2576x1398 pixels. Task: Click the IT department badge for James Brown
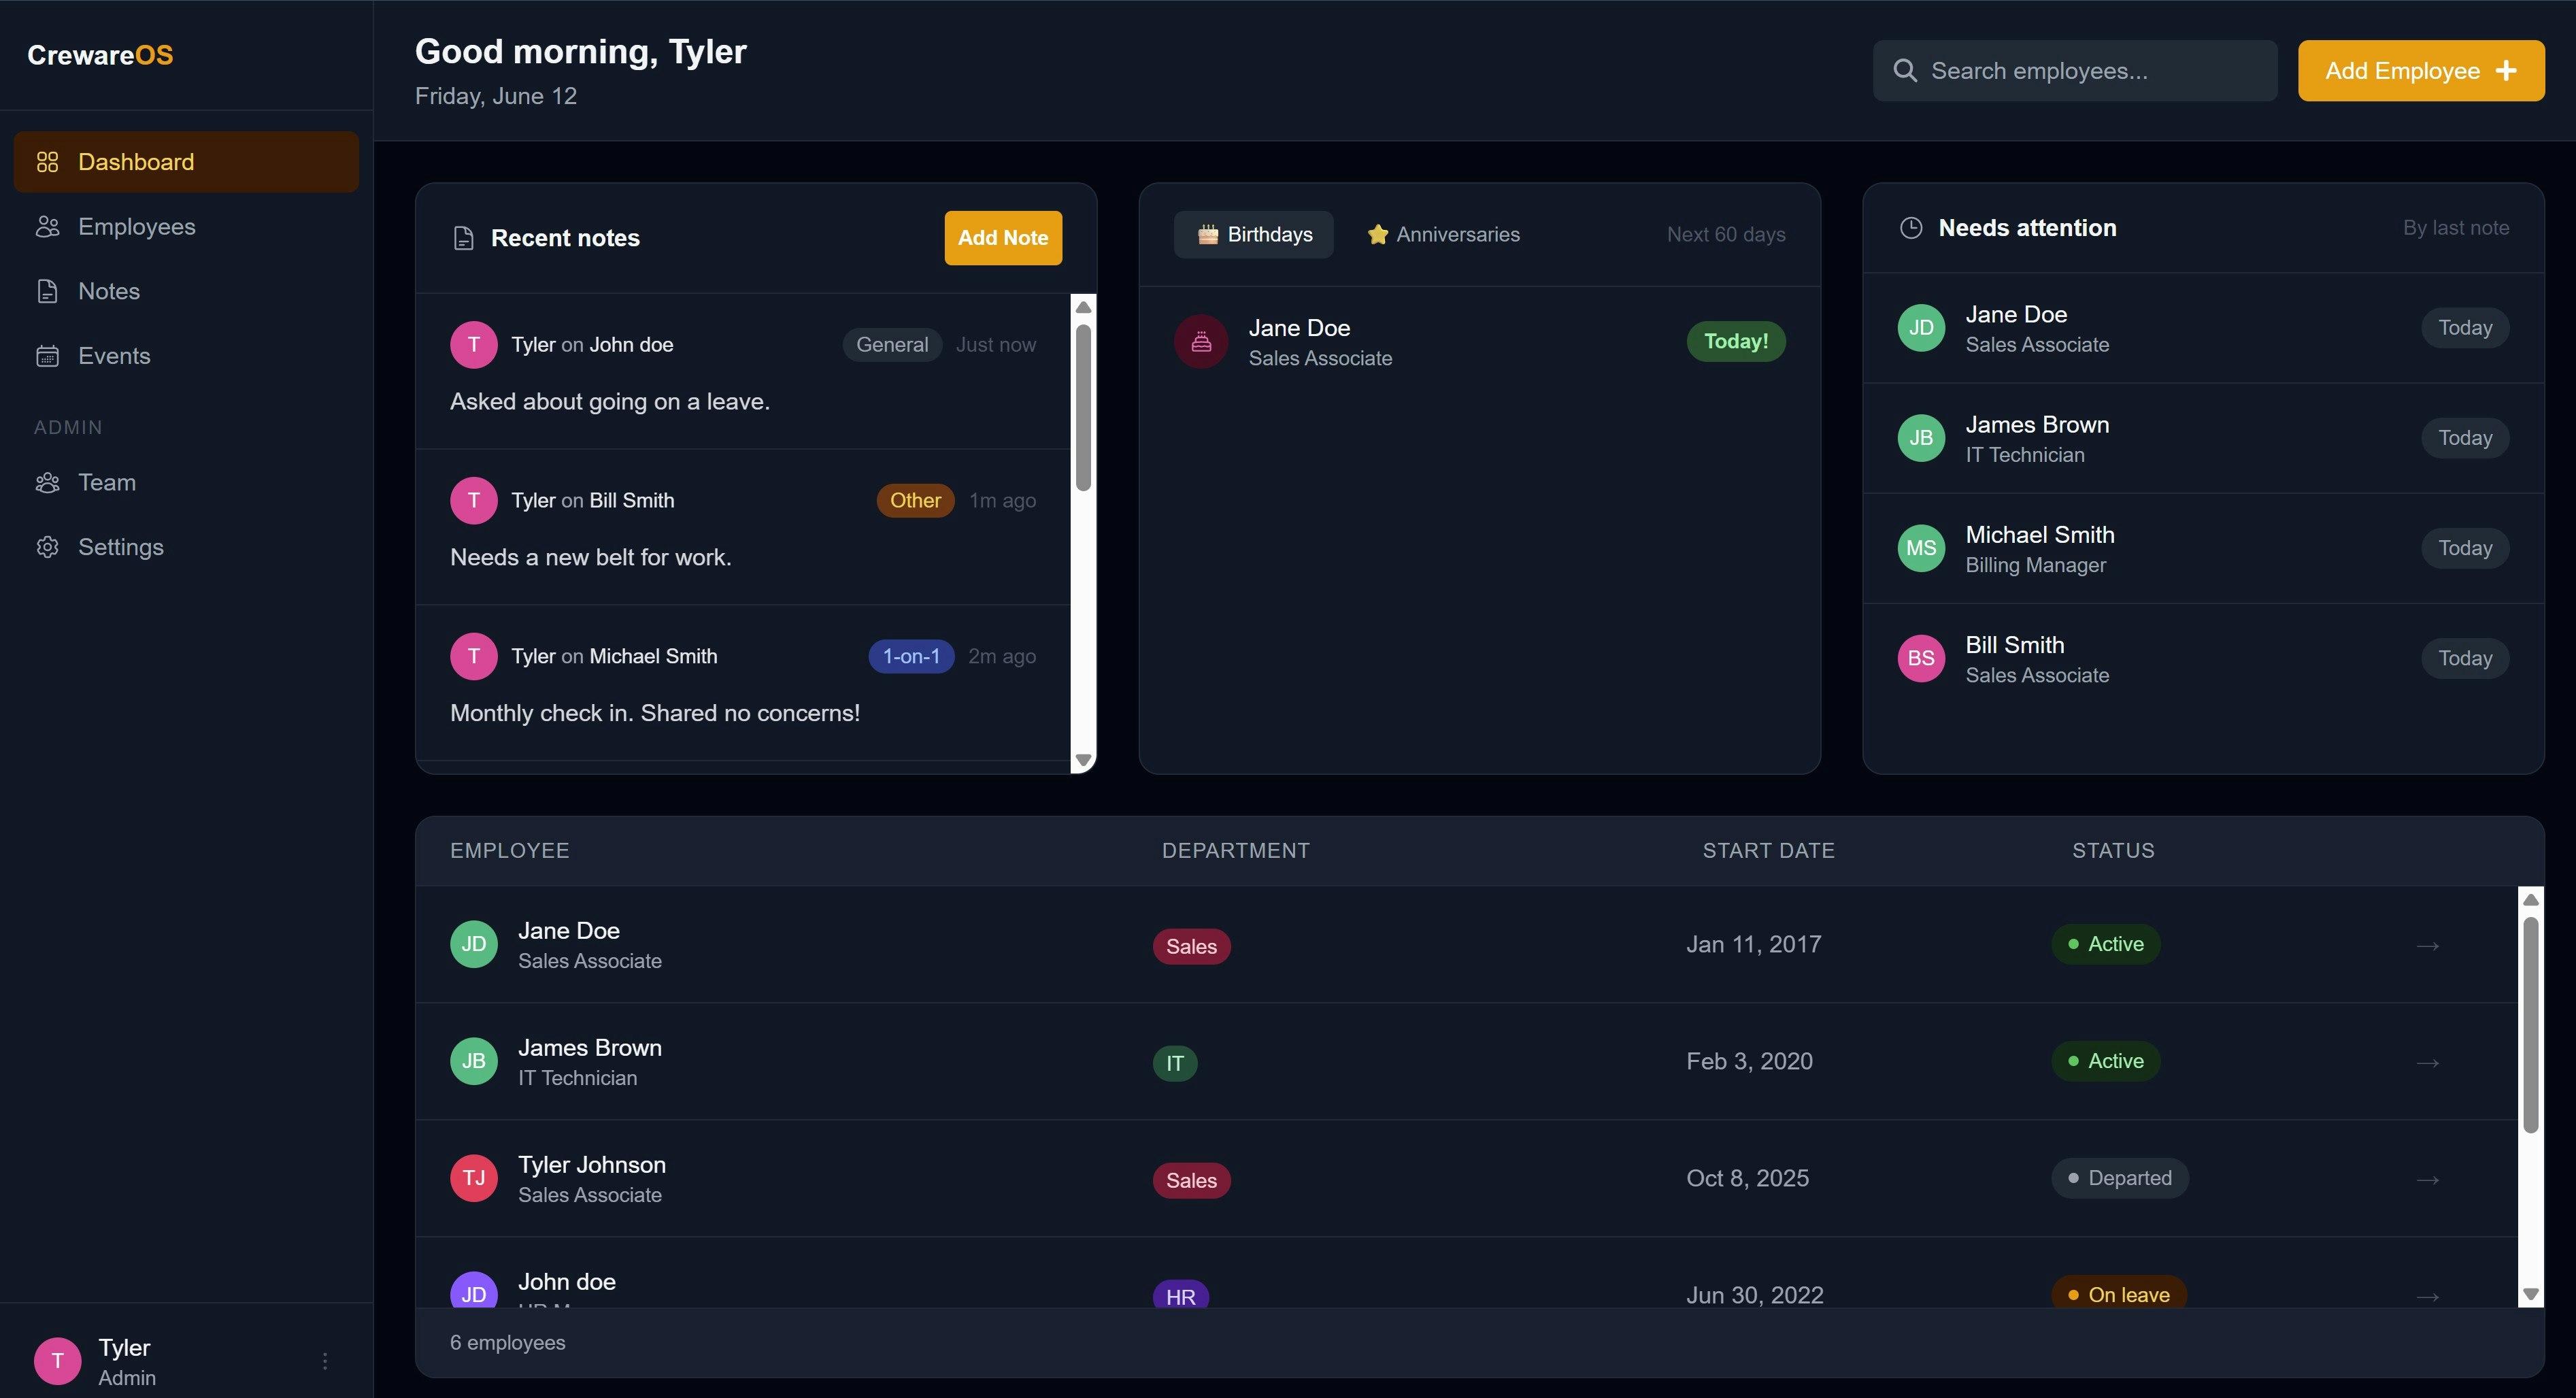[1175, 1064]
